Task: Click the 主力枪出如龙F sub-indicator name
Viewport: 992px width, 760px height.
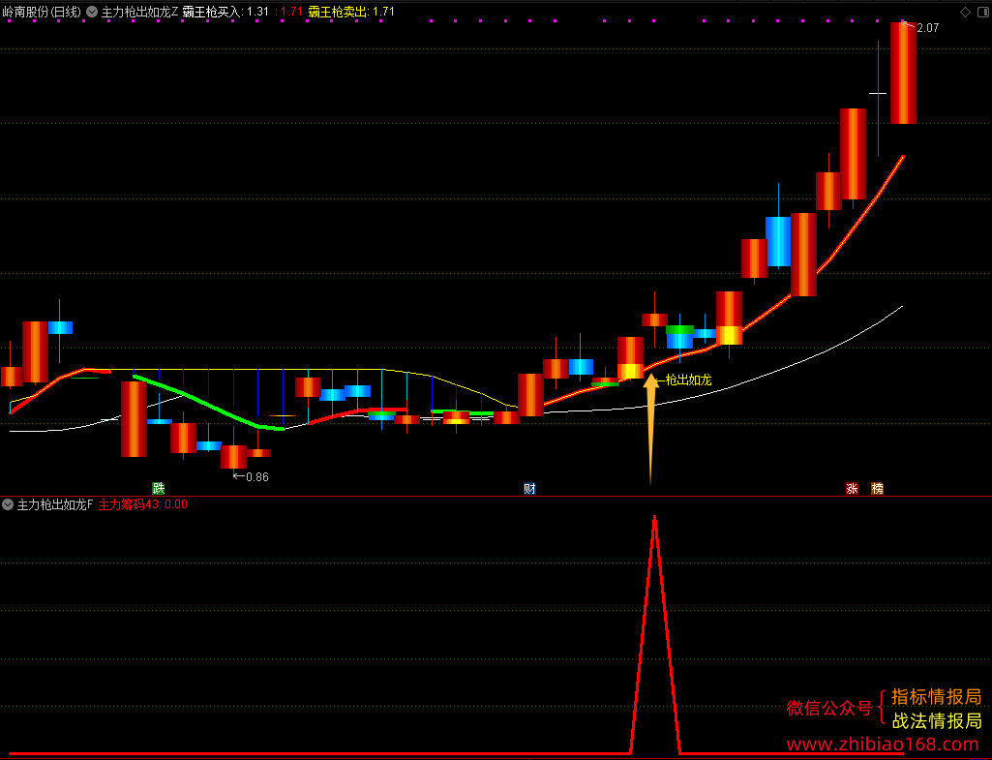Action: [x=55, y=504]
